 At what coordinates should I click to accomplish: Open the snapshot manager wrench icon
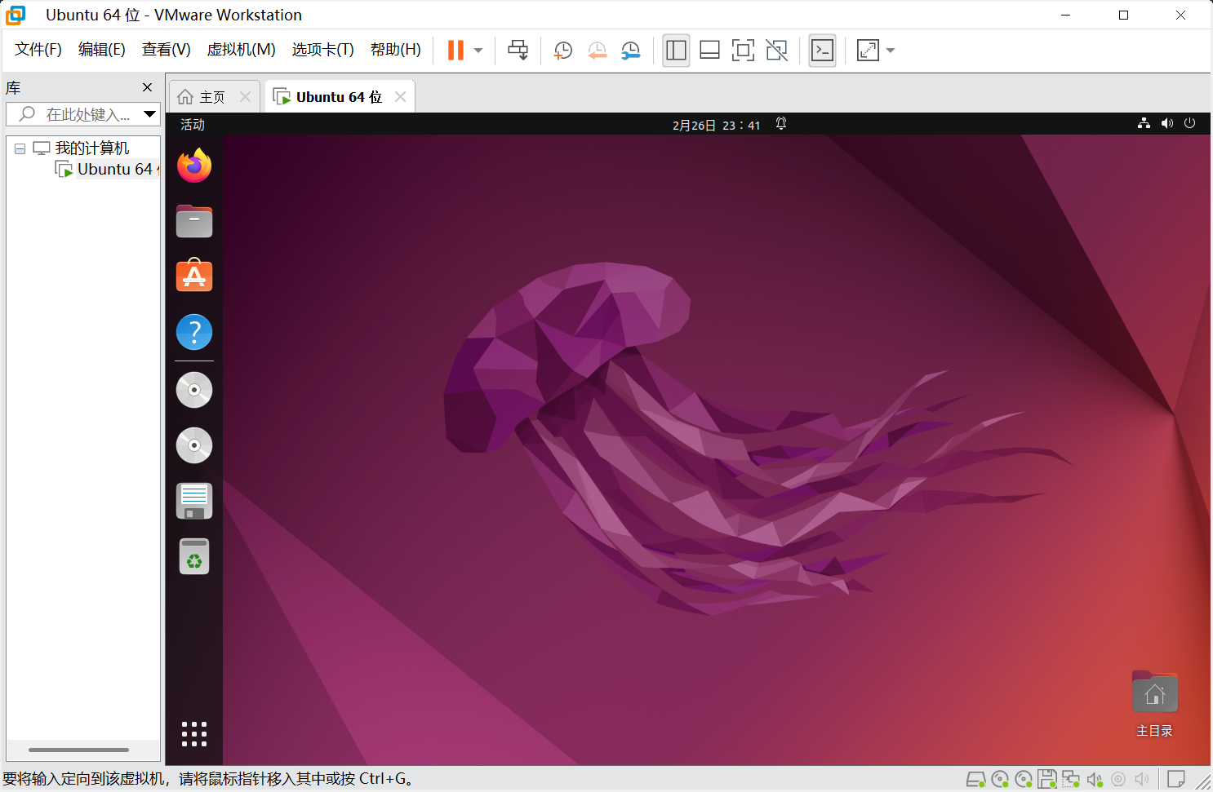630,51
